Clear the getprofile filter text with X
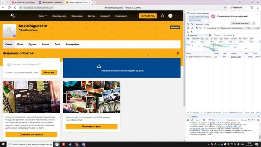 [210, 36]
